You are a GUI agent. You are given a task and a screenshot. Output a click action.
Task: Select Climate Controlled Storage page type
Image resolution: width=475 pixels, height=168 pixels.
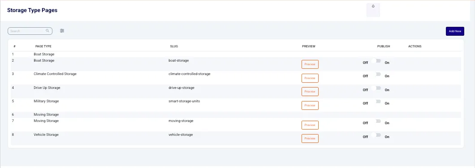55,74
